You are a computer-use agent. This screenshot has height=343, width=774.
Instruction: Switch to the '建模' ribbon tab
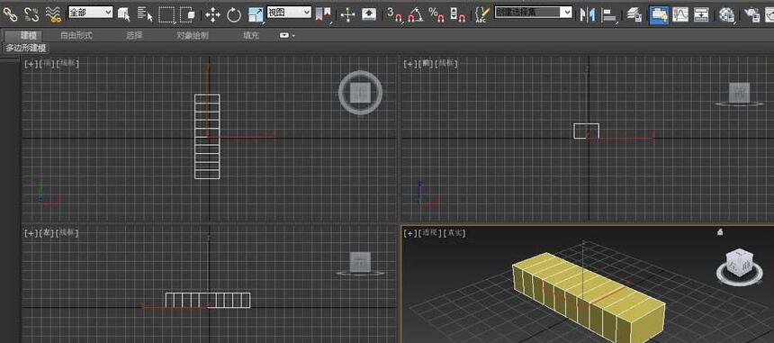coord(30,35)
